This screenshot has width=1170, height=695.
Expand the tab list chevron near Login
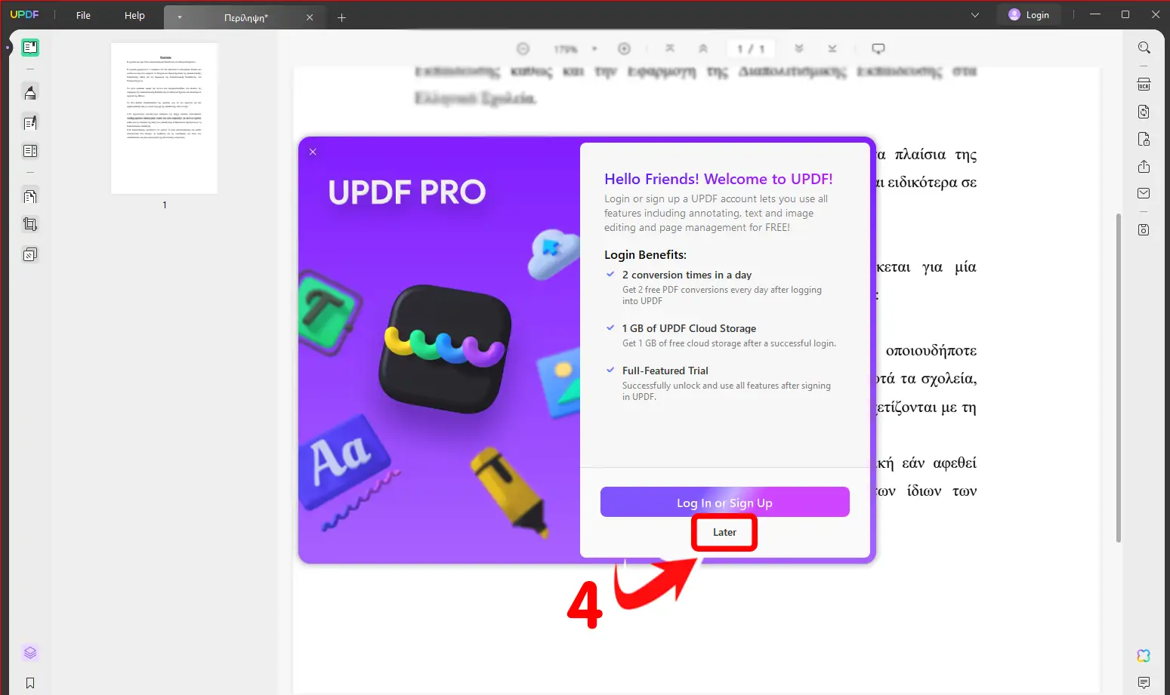click(x=975, y=15)
